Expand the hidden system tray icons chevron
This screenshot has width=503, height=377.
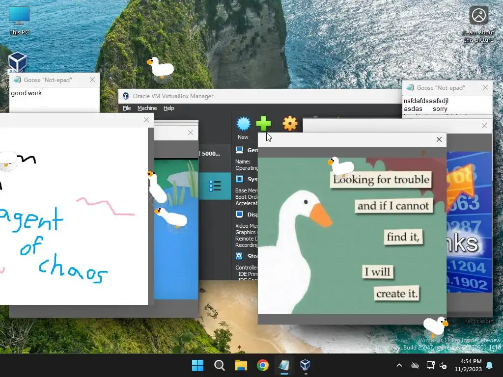[x=399, y=365]
